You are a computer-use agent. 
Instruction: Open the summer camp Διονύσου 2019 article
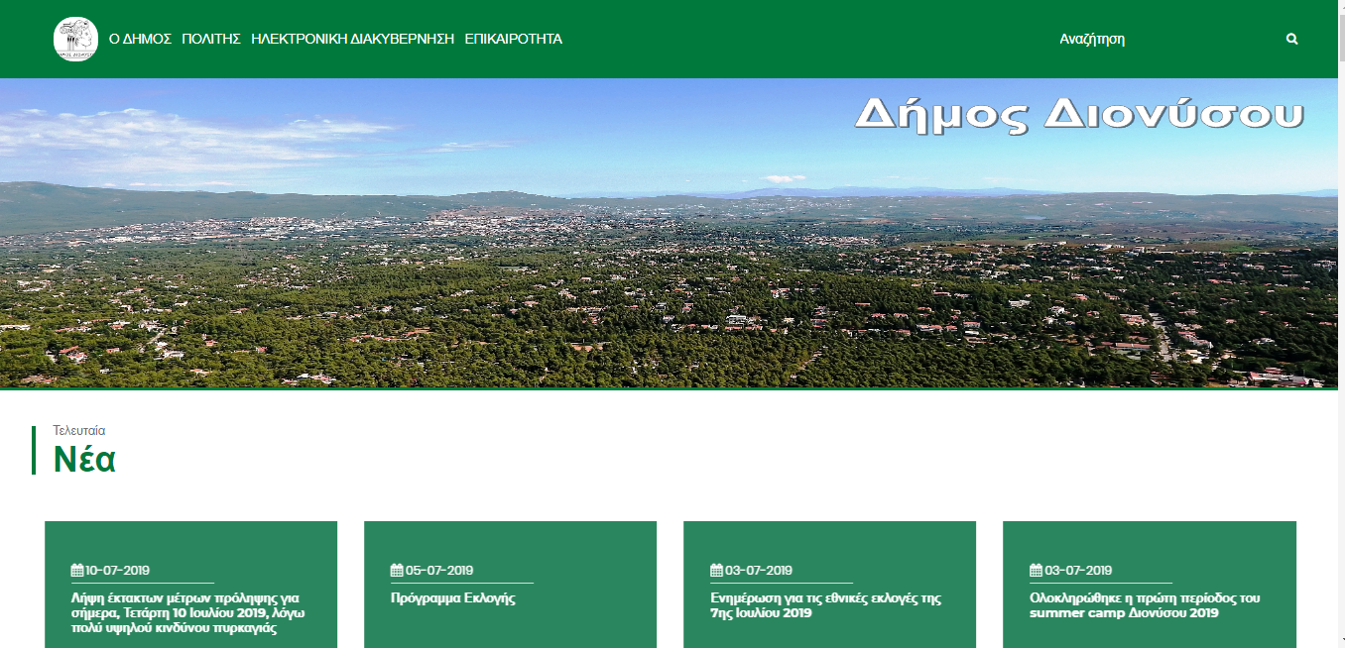1145,605
